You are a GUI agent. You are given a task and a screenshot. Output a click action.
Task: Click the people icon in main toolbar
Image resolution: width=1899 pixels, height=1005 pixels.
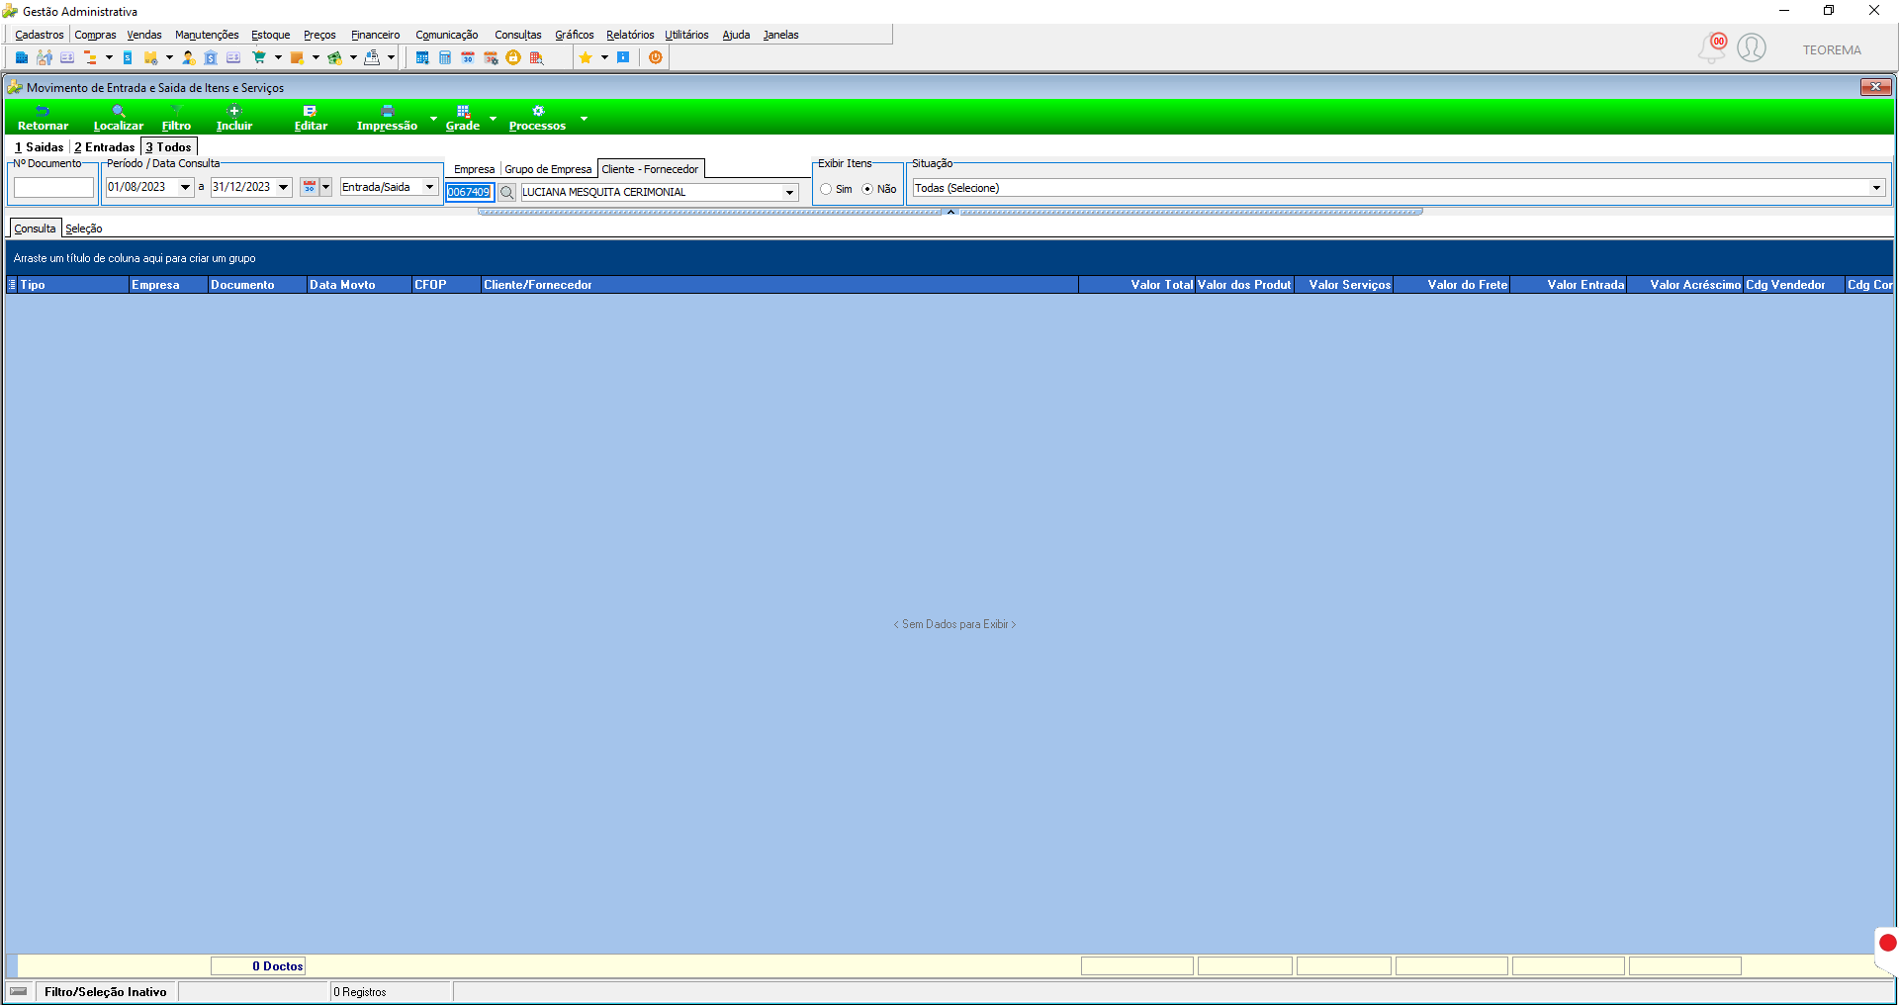pos(45,57)
